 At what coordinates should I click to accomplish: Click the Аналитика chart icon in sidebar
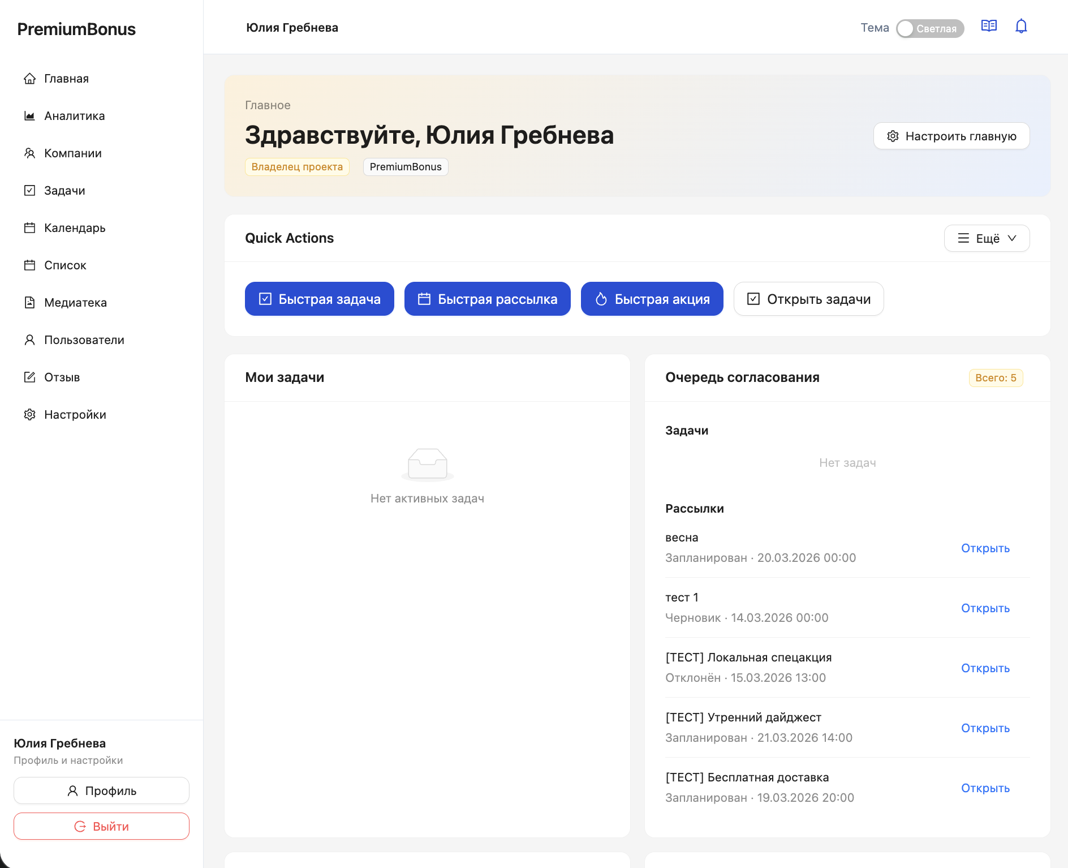[x=29, y=116]
